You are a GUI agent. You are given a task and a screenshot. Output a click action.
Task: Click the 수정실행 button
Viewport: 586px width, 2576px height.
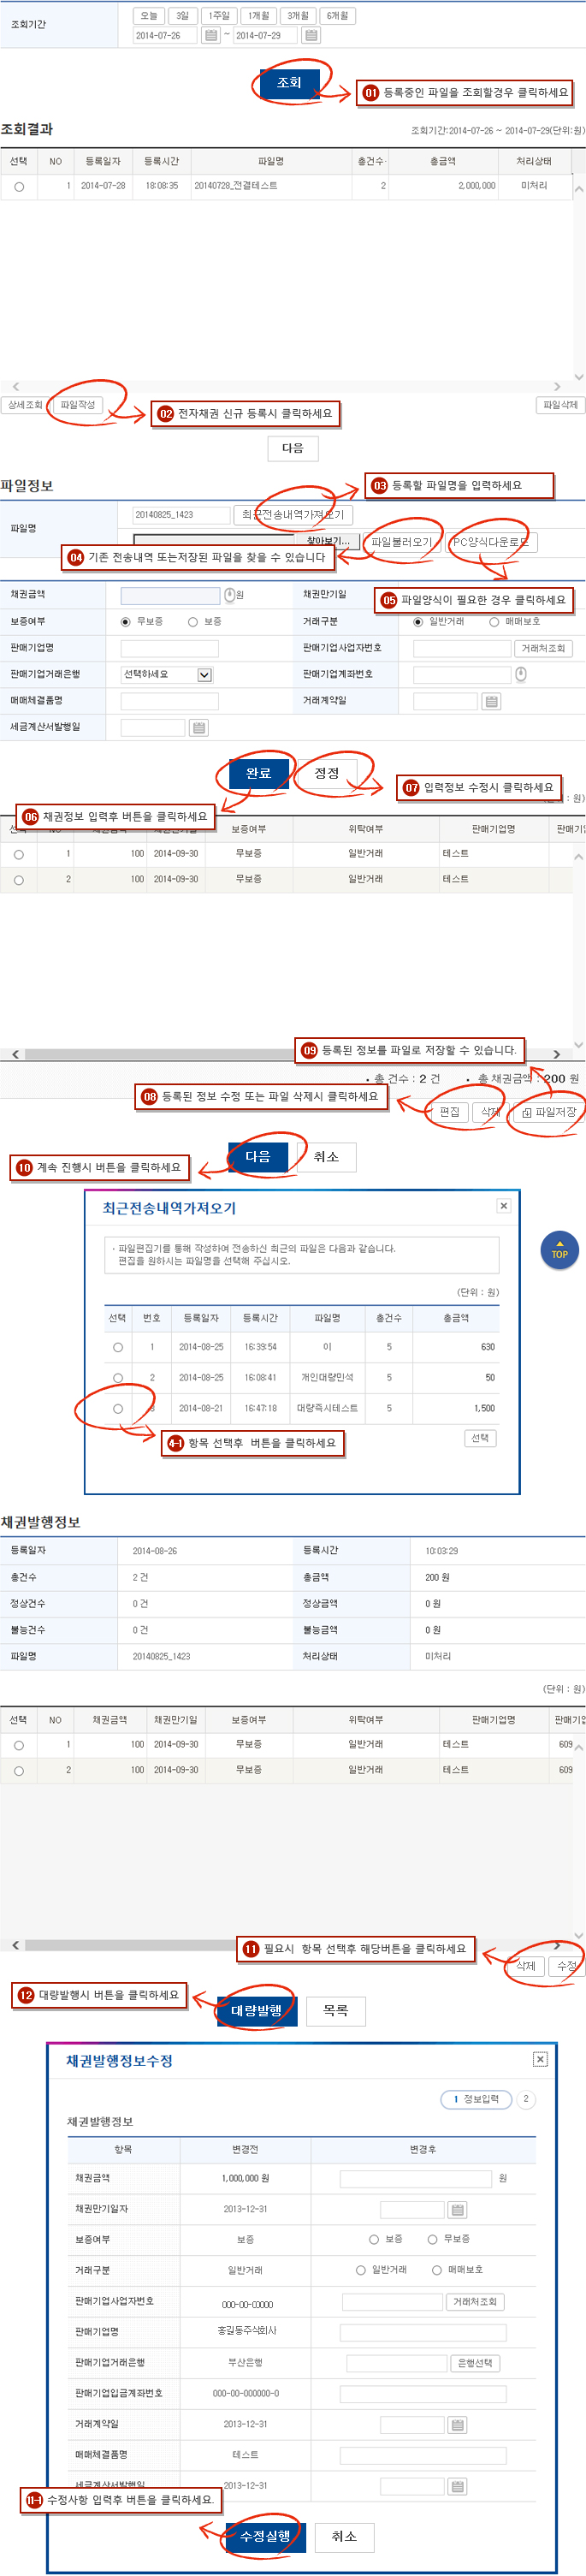(x=265, y=2536)
